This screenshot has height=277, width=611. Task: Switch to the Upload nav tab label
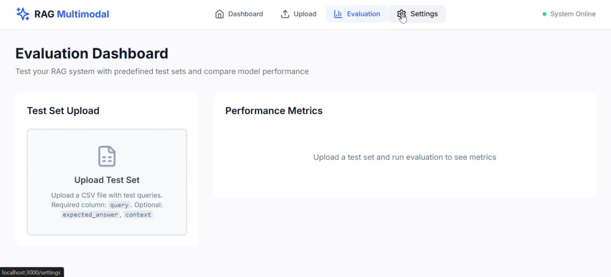tap(305, 14)
